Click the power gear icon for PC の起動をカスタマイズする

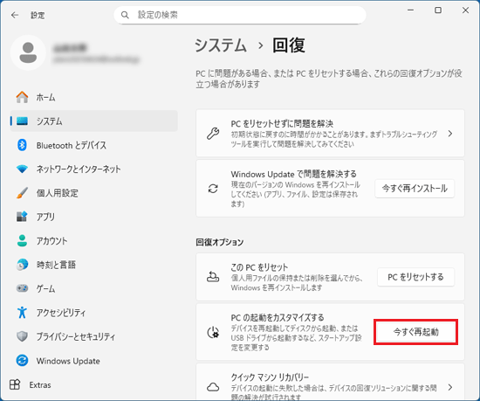pyautogui.click(x=213, y=332)
